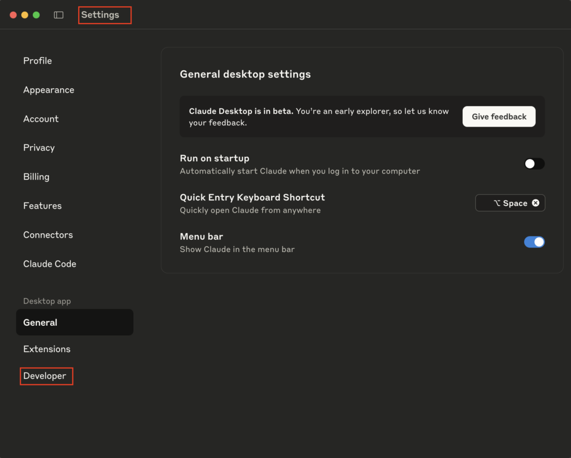Switch to the Developer settings
The width and height of the screenshot is (571, 458).
tap(45, 376)
